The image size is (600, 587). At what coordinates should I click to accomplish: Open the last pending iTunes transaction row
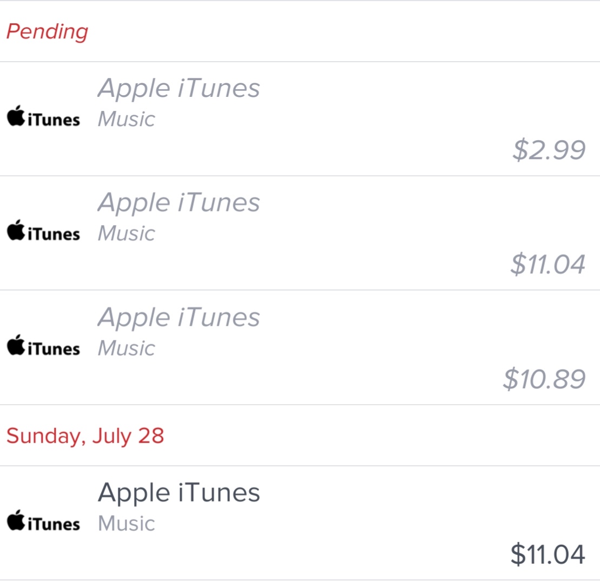point(325,347)
